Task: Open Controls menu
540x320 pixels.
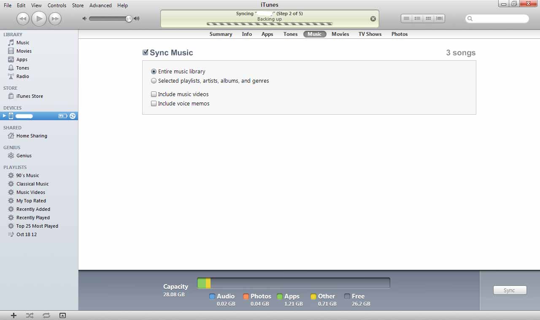Action: coord(57,5)
